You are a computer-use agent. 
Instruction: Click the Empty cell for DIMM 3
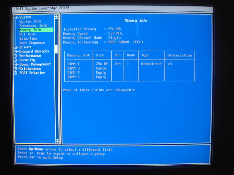tap(101, 68)
